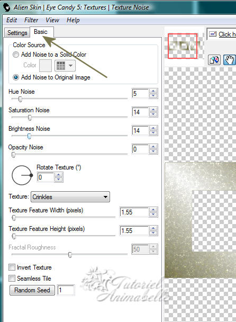
Task: Increase Texture Feature Width spinner up
Action: [153, 210]
